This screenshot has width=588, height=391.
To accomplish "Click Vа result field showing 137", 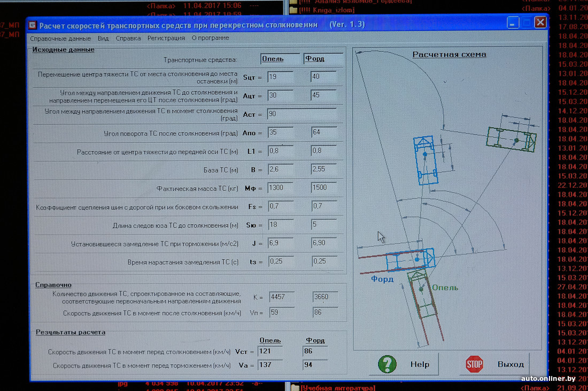I will click(x=270, y=365).
